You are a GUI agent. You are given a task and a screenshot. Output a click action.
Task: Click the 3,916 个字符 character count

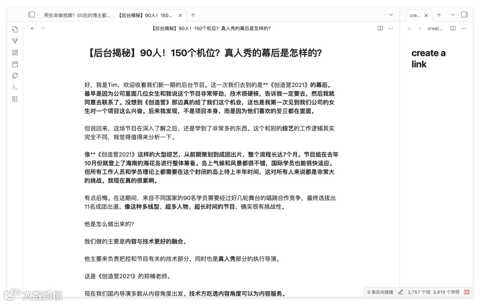click(x=446, y=292)
